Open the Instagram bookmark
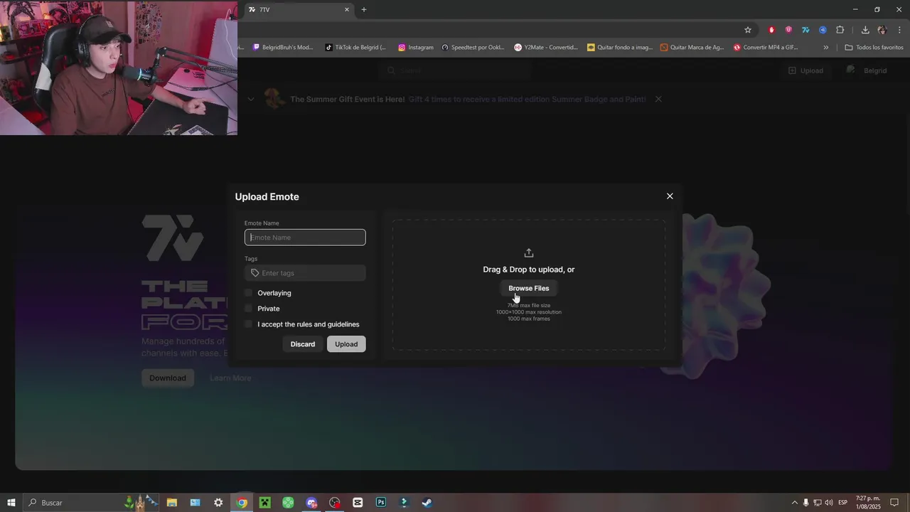This screenshot has height=512, width=910. (x=416, y=48)
